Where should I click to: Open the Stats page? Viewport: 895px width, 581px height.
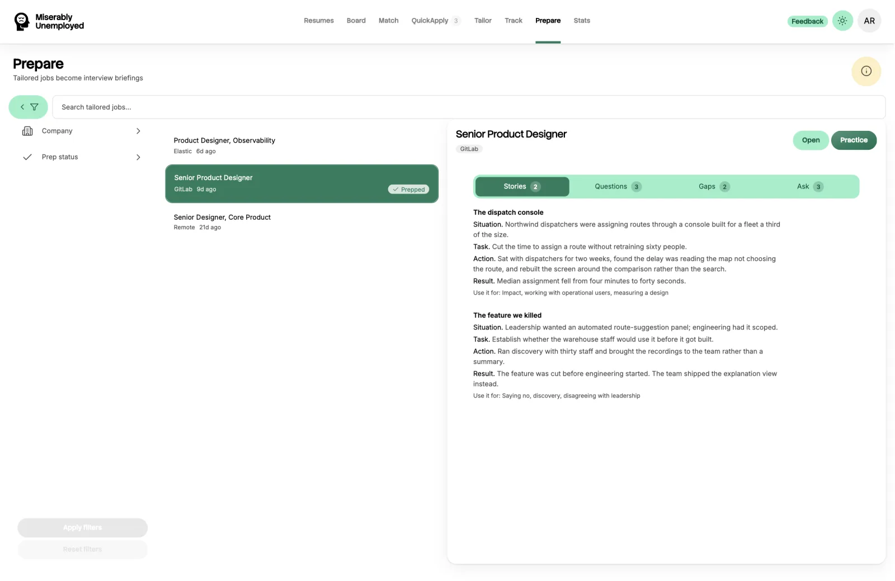582,21
